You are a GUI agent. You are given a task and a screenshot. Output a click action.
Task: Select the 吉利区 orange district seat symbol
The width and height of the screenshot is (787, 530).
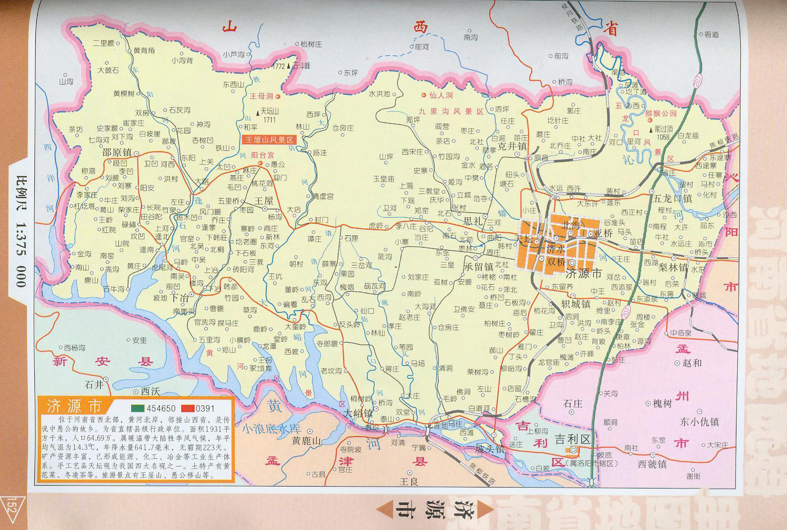click(x=573, y=450)
